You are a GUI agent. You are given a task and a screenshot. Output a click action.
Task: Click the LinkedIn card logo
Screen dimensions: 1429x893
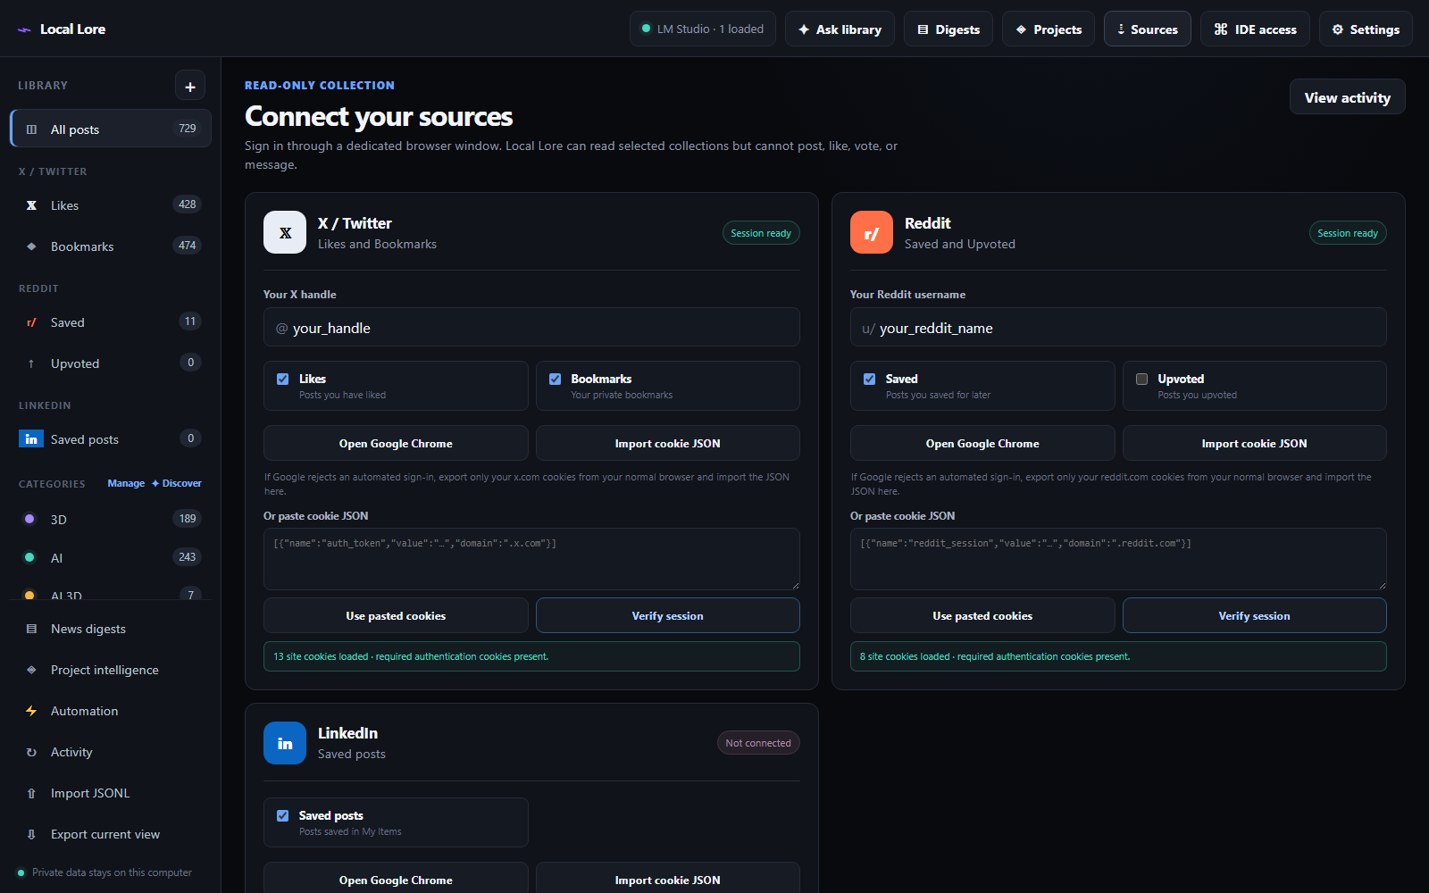coord(285,743)
